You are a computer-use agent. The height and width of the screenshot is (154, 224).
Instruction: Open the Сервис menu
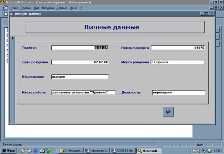[x=62, y=8]
